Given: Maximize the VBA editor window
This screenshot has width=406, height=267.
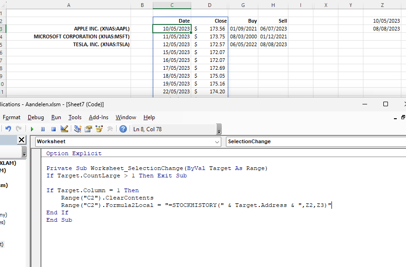Looking at the screenshot, I should pyautogui.click(x=386, y=104).
